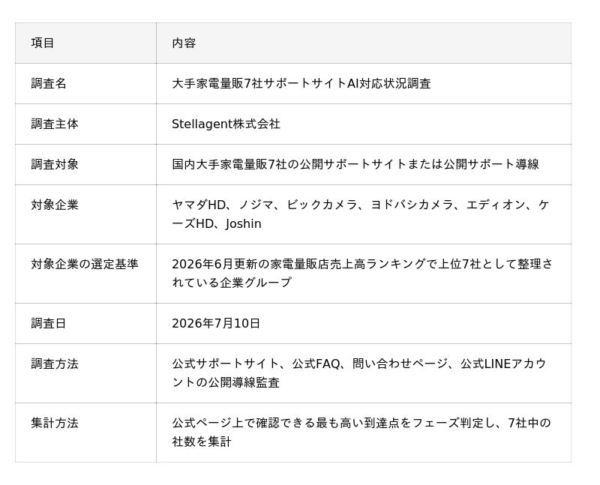Click the survey title mentioning AI対応状況調査
This screenshot has height=485, width=600.
click(301, 83)
